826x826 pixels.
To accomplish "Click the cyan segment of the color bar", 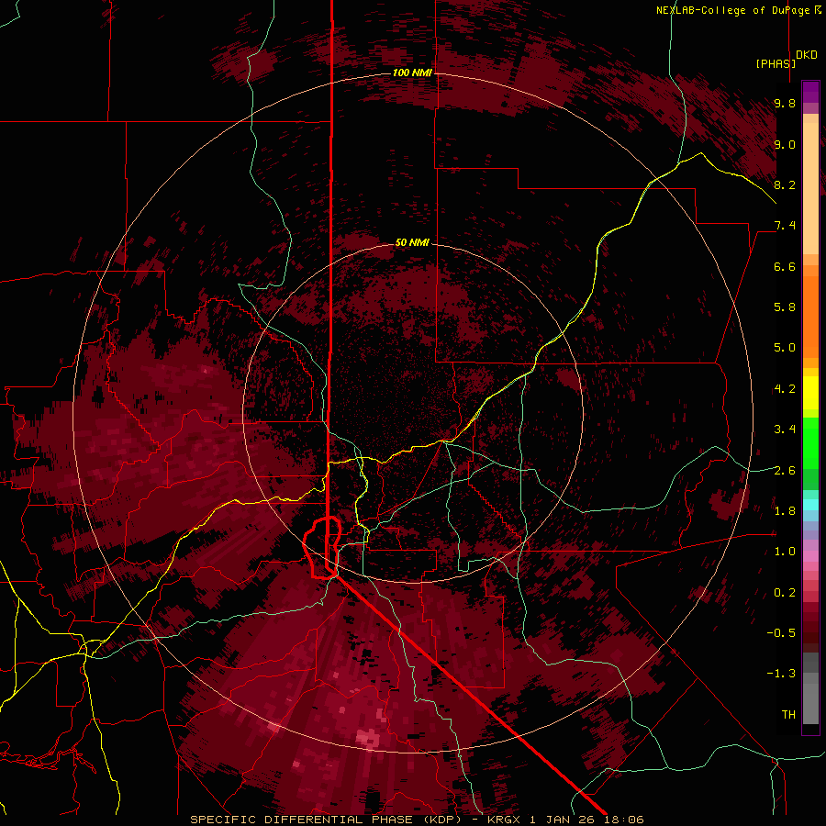I will [810, 505].
